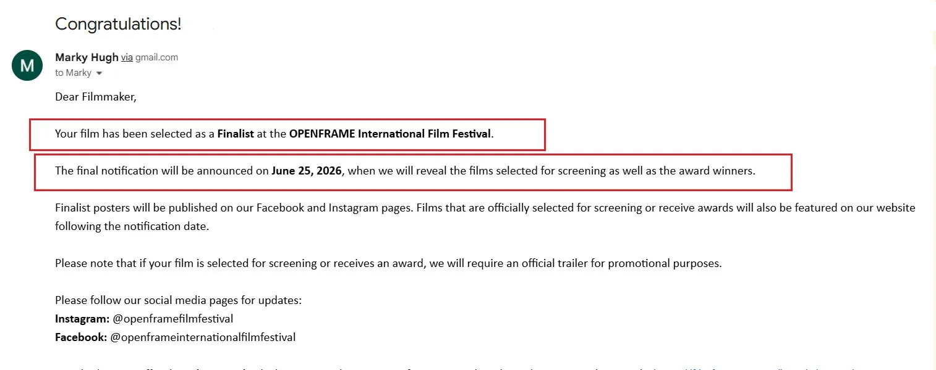936x370 pixels.
Task: Open the underlined 'via' link
Action: [127, 57]
